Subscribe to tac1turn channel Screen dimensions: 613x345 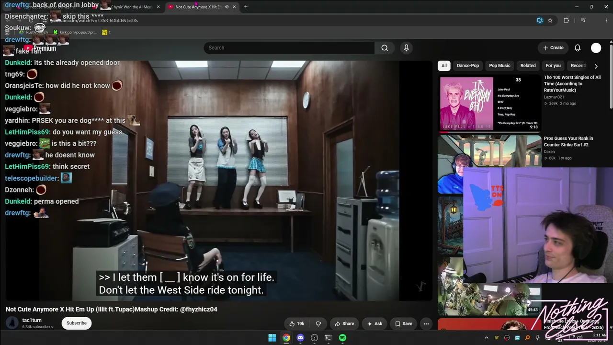[77, 323]
